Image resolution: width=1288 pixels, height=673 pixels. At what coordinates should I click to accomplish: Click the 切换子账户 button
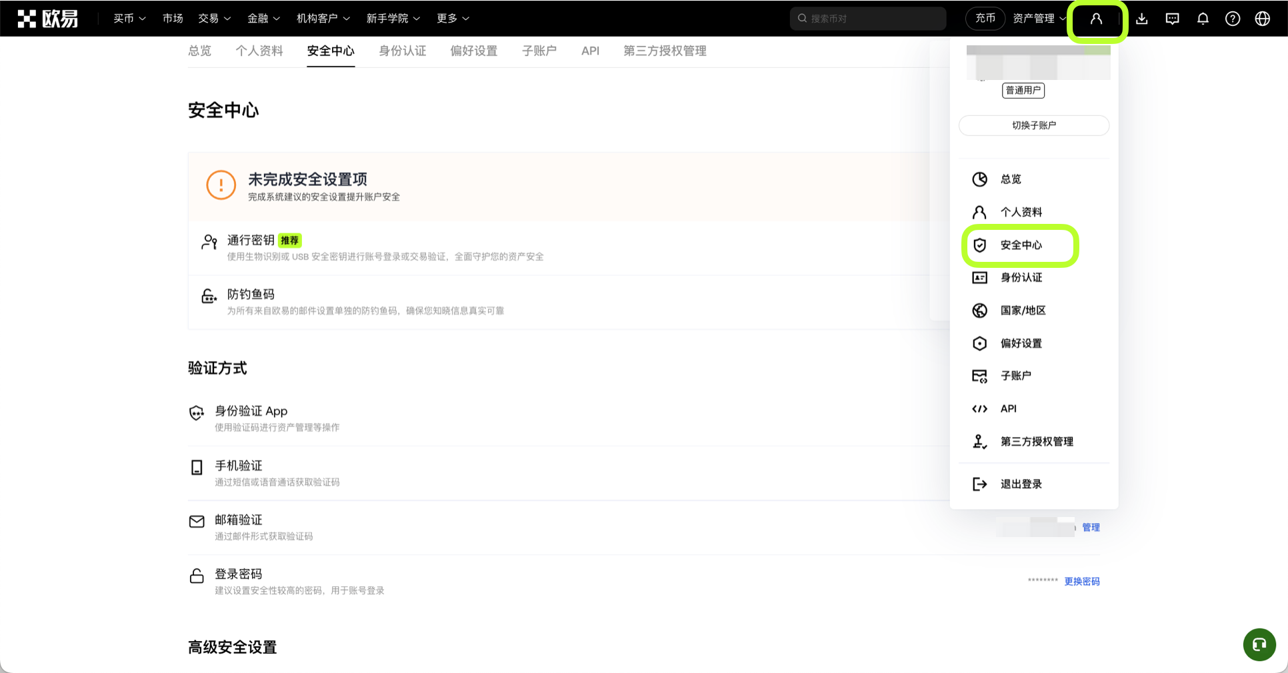1033,125
